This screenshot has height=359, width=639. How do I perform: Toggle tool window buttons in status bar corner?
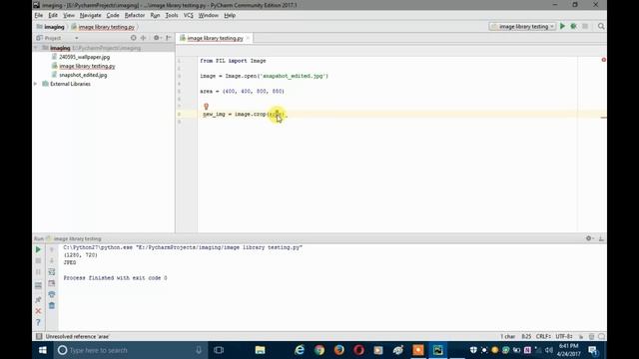tap(39, 337)
